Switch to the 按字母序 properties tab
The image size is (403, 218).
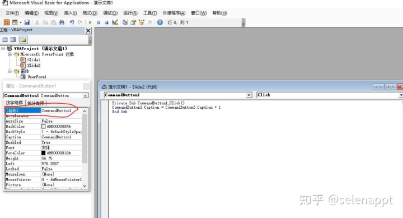pos(15,103)
